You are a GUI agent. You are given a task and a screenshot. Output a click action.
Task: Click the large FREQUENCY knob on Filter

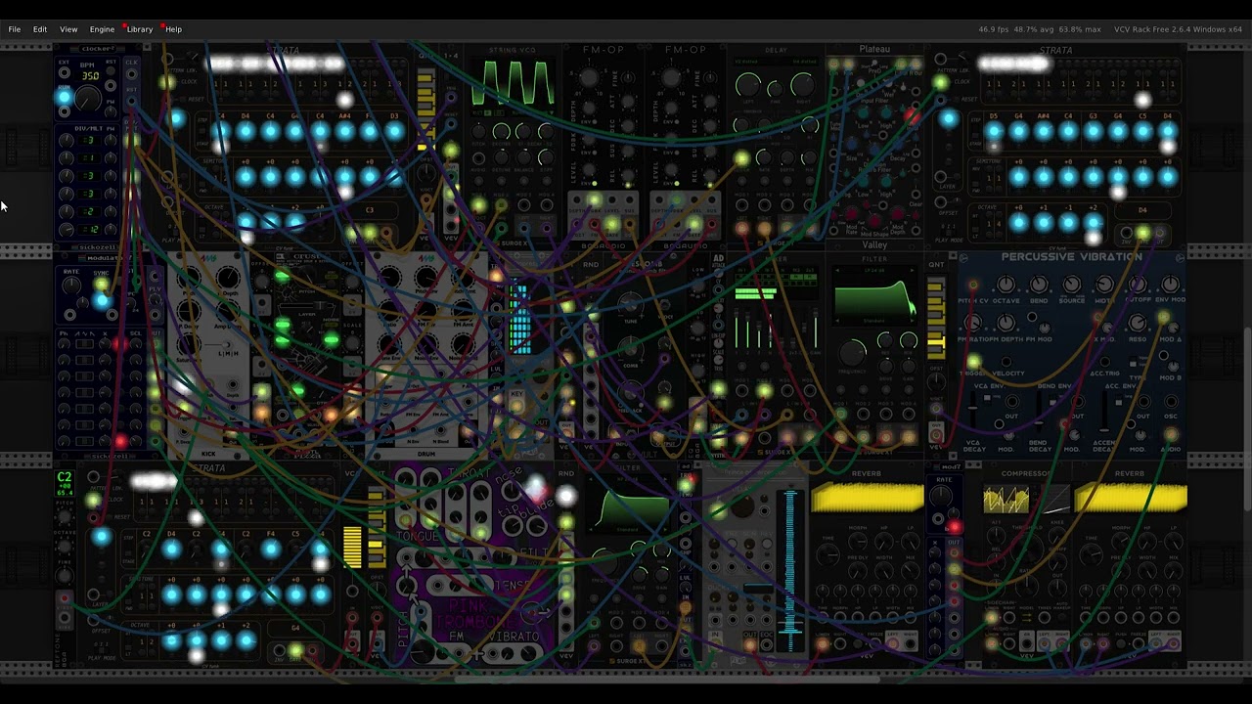point(854,351)
